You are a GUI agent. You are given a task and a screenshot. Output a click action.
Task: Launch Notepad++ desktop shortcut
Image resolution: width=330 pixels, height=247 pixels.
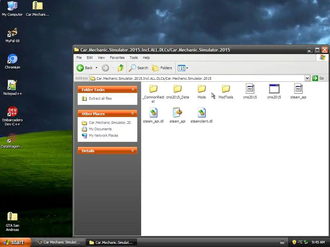point(13,88)
